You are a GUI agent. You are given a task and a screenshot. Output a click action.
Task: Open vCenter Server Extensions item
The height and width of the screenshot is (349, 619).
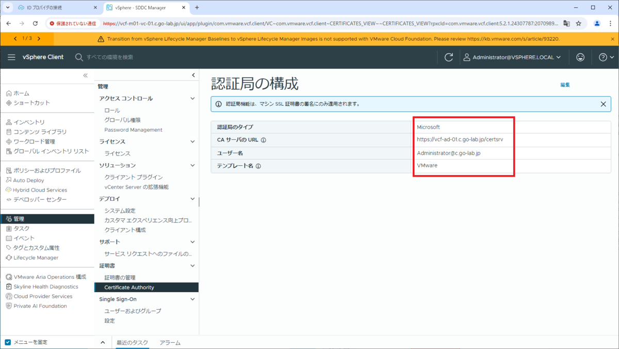(x=136, y=187)
